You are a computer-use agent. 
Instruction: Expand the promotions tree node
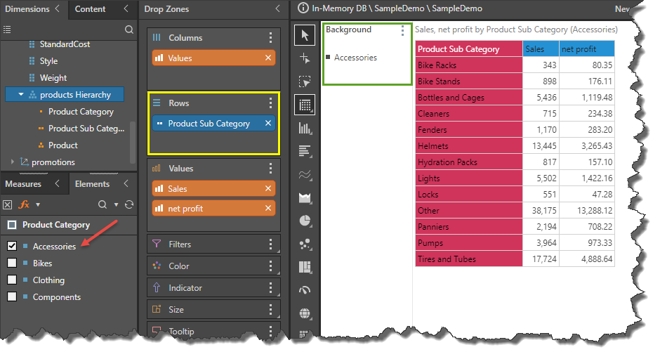13,162
